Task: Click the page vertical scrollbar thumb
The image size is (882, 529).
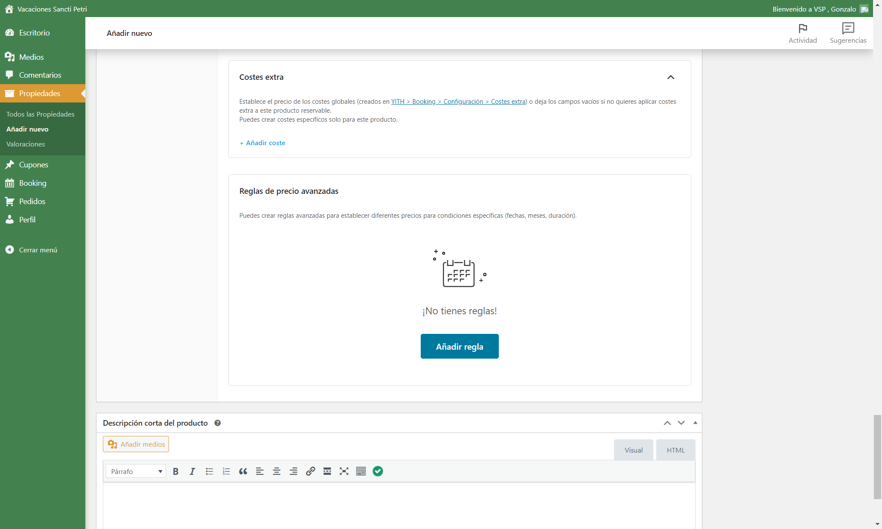Action: pos(877,457)
